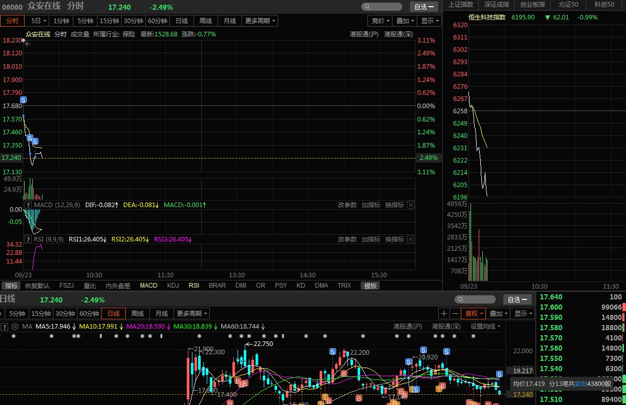626x405 pixels.
Task: Switch to the top toolbar 日线 tab
Action: click(182, 21)
